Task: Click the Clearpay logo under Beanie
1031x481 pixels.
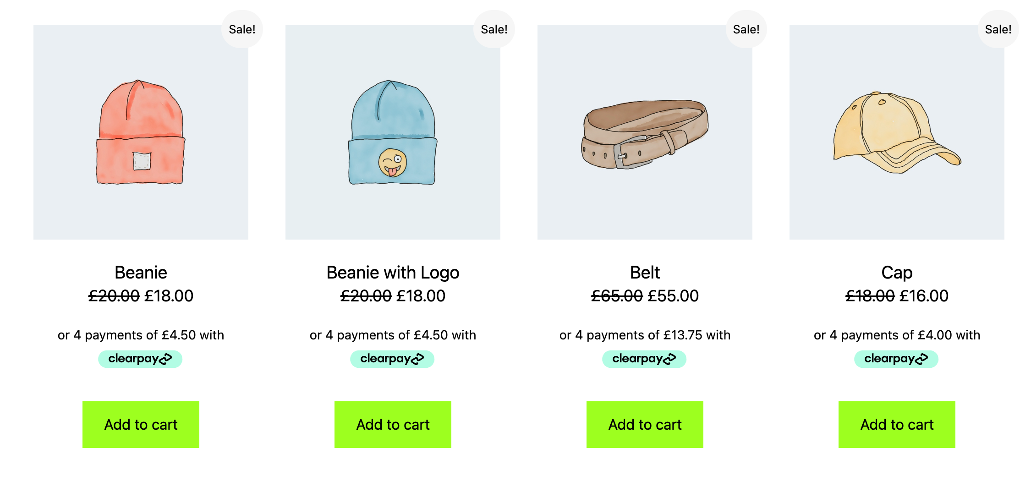Action: click(140, 359)
